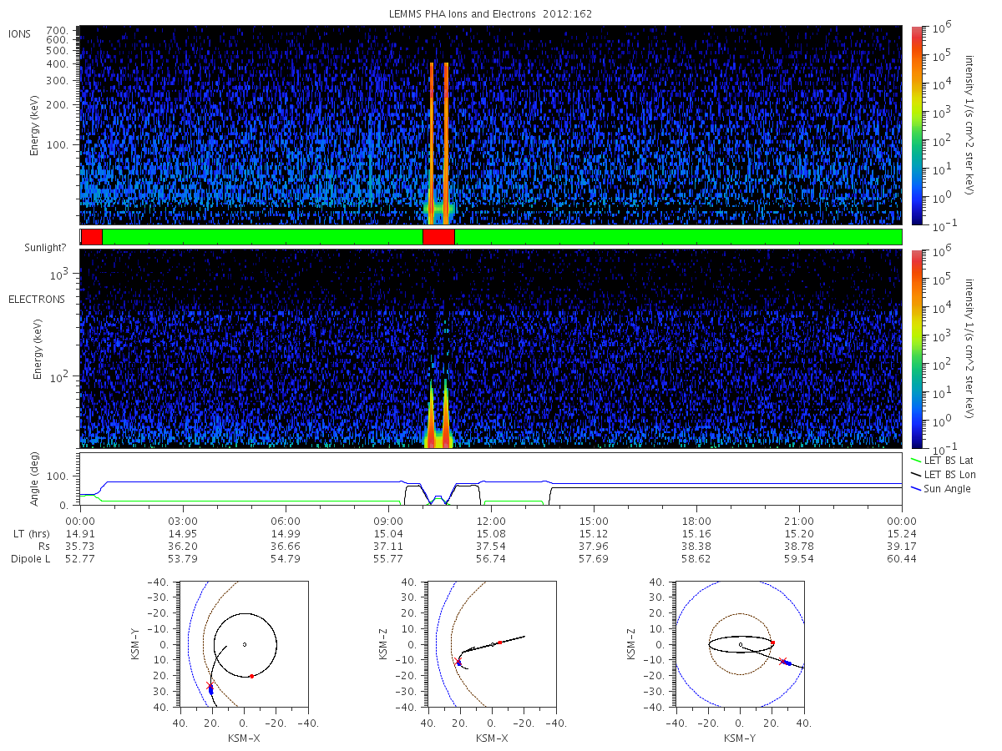This screenshot has width=1002, height=751.
Task: Click the blue Sun Angle legend line
Action: click(916, 488)
